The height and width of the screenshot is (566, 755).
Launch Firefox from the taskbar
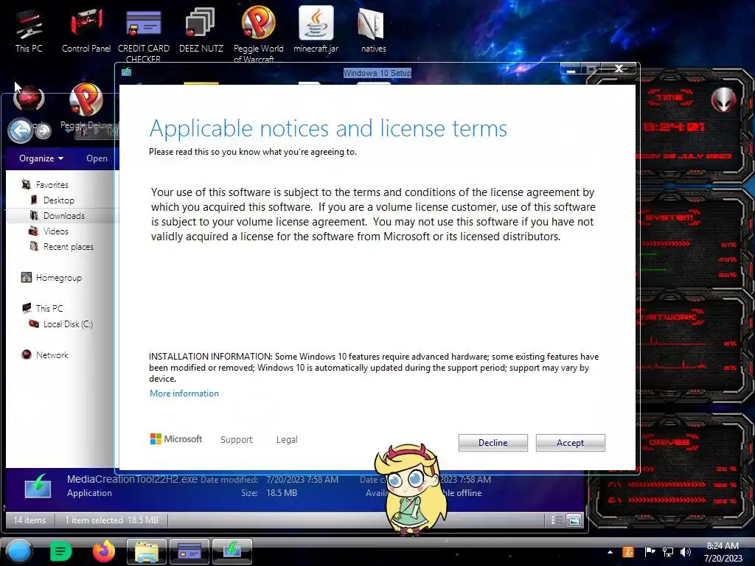point(103,551)
